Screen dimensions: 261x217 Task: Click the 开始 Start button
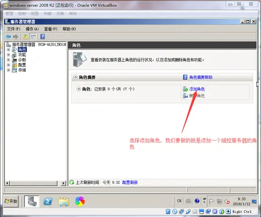(11, 201)
